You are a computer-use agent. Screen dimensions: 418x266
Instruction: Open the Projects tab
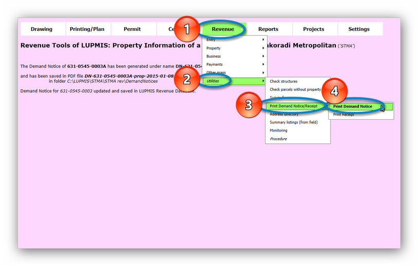point(313,29)
